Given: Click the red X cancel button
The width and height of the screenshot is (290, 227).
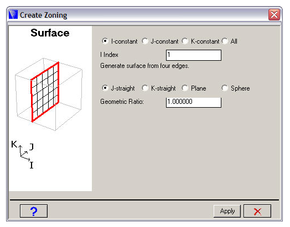Looking at the screenshot, I should coord(257,211).
